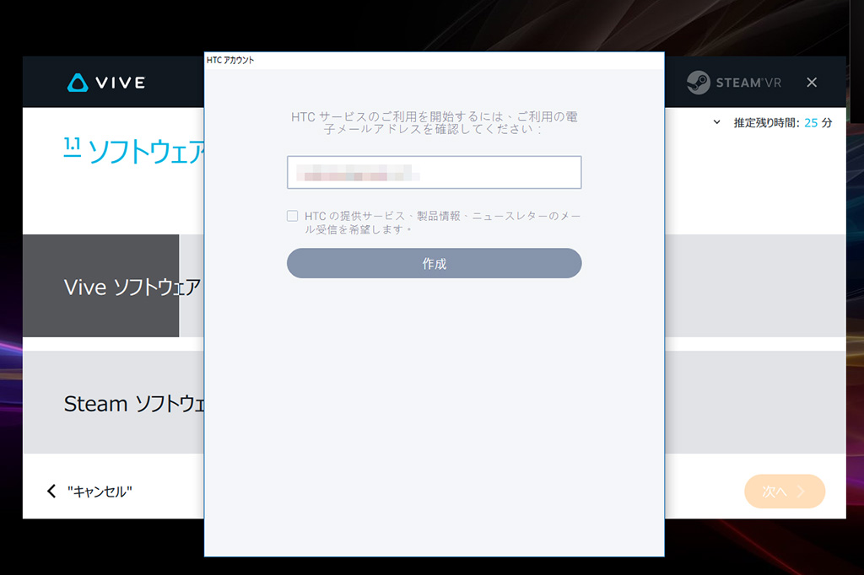
Task: Click the SteamVR logo icon
Action: [x=698, y=83]
